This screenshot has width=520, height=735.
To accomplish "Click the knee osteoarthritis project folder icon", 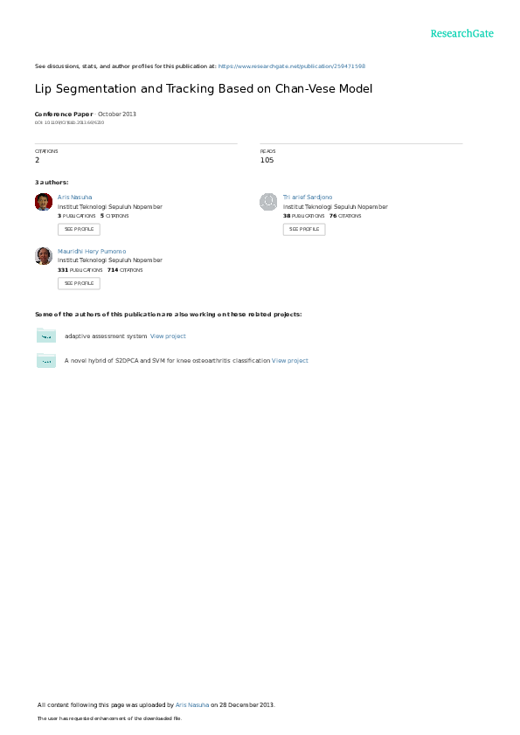I will [46, 360].
